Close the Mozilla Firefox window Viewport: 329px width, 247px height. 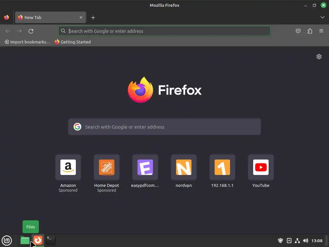click(x=323, y=5)
